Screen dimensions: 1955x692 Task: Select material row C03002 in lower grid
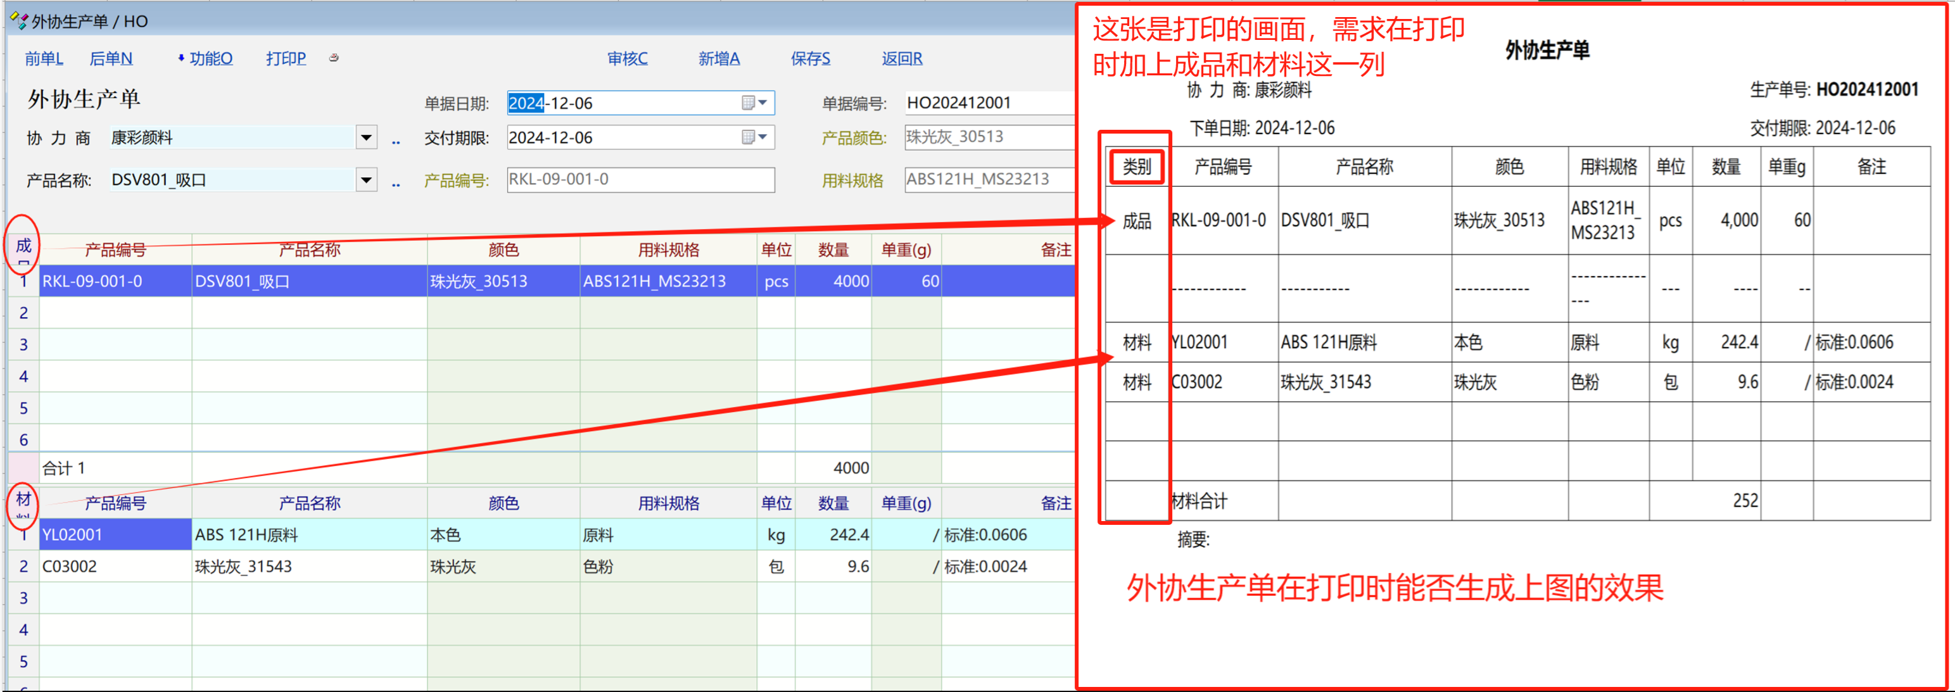click(x=70, y=567)
